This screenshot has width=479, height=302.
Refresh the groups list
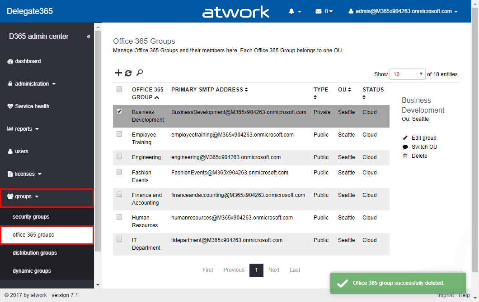[x=128, y=73]
